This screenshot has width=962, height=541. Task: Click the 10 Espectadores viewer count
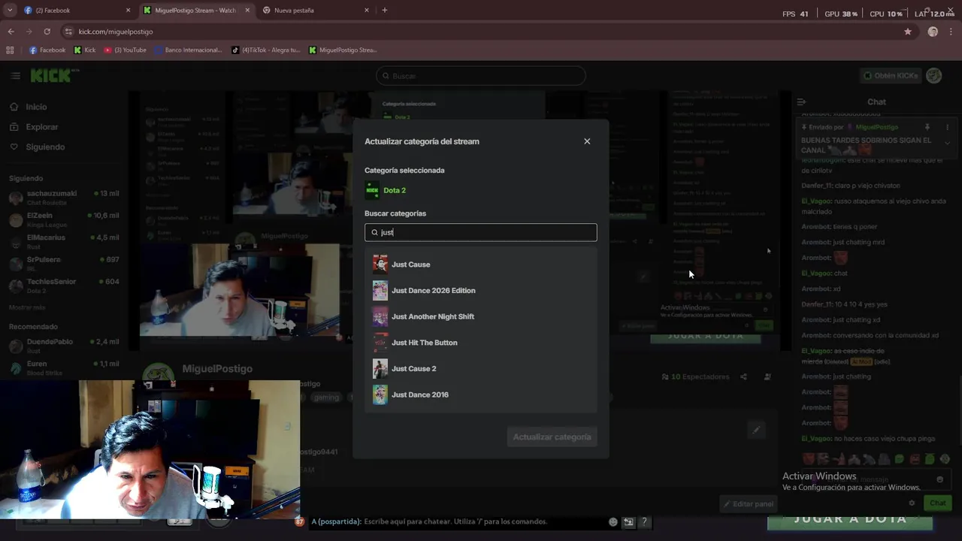tap(695, 376)
